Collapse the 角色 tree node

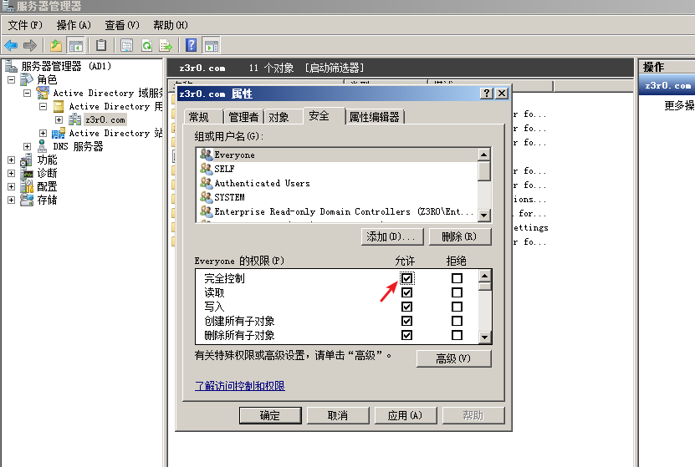(11, 79)
